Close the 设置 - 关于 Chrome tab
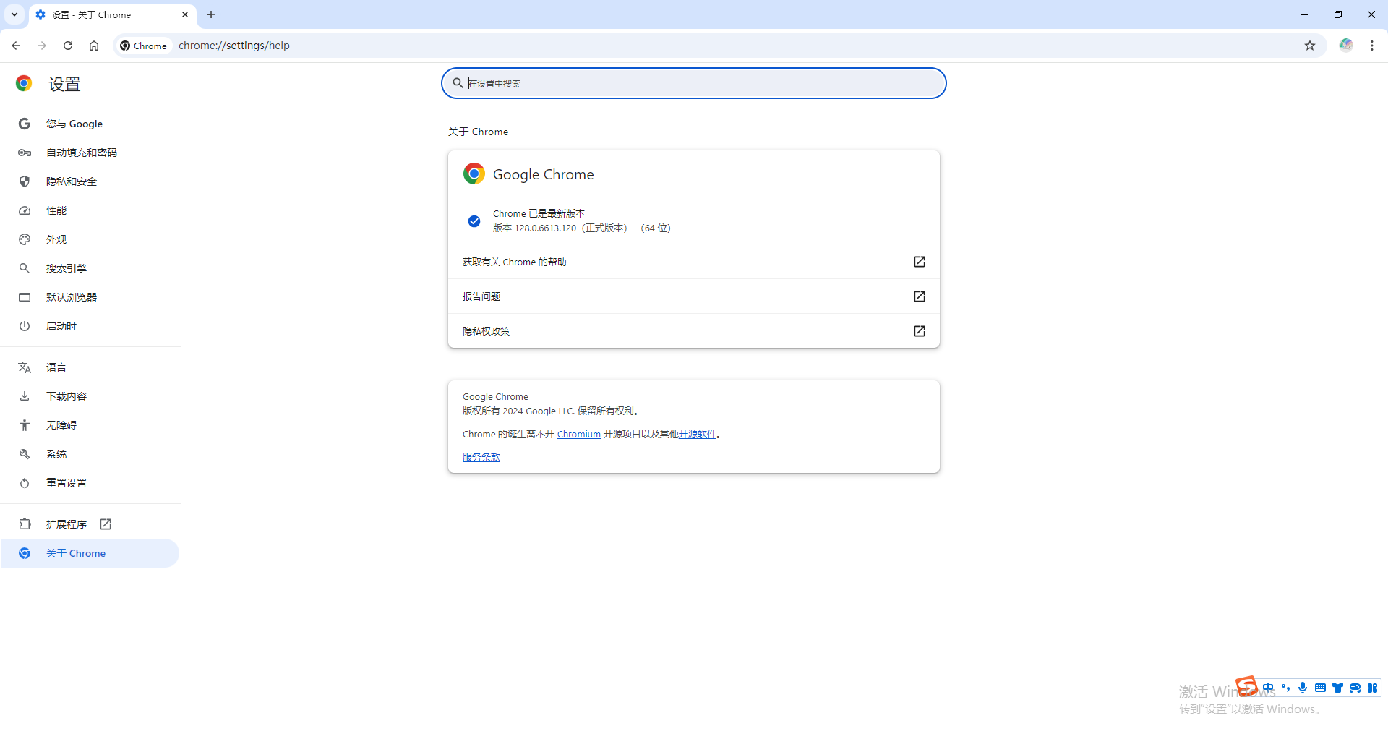Viewport: 1388px width, 752px height. point(185,14)
